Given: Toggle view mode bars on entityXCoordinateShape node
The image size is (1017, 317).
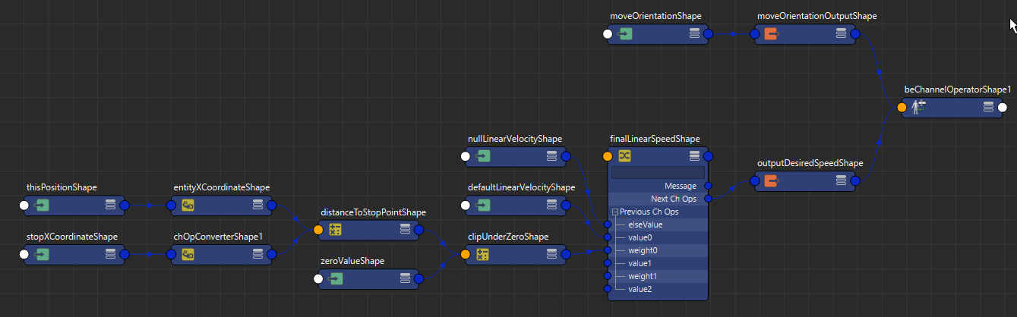Looking at the screenshot, I should coord(258,205).
